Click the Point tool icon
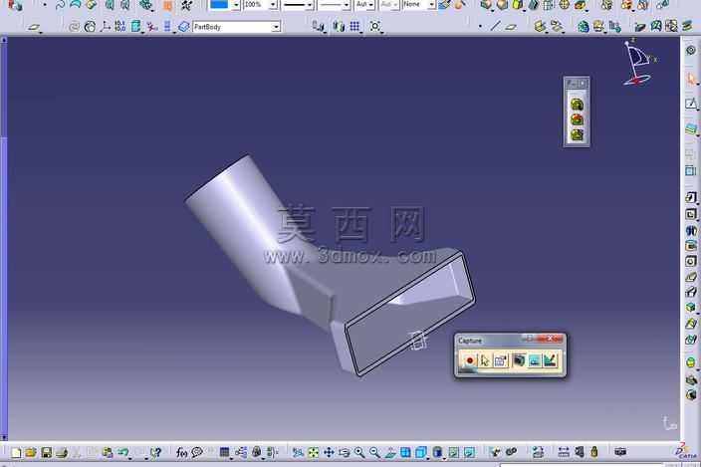This screenshot has width=701, height=467. click(x=480, y=26)
